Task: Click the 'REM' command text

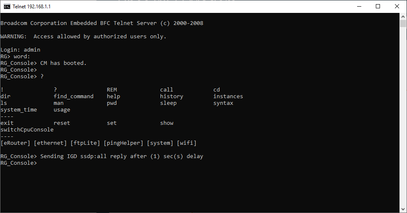Action: pyautogui.click(x=112, y=89)
